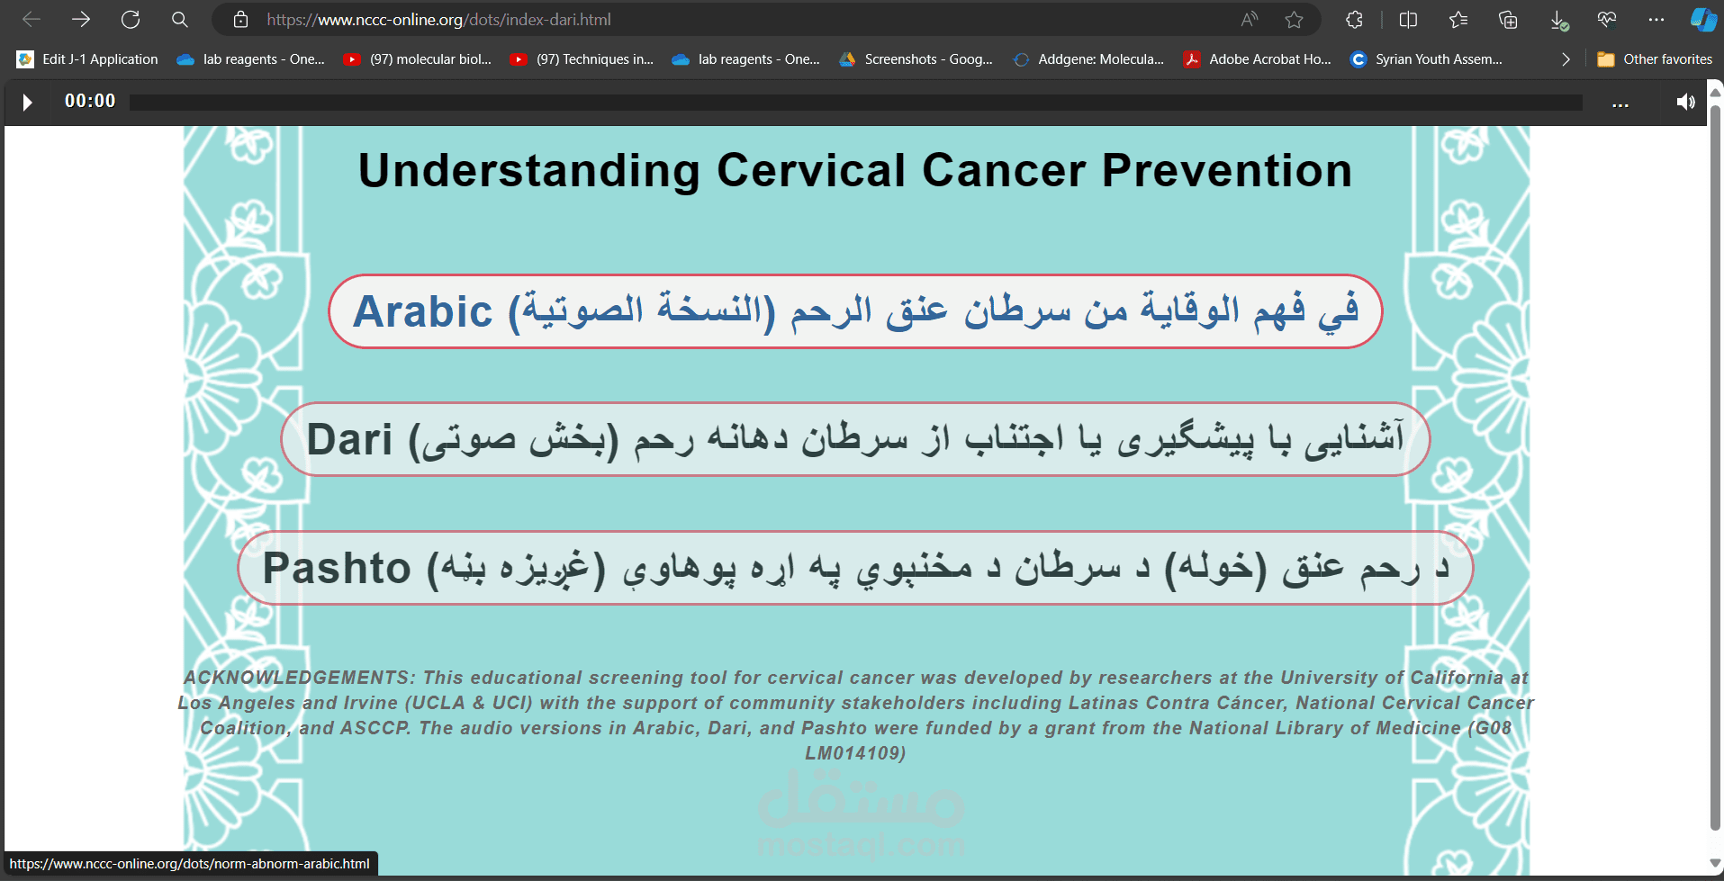Open Browser essentials heart icon

click(x=1607, y=19)
